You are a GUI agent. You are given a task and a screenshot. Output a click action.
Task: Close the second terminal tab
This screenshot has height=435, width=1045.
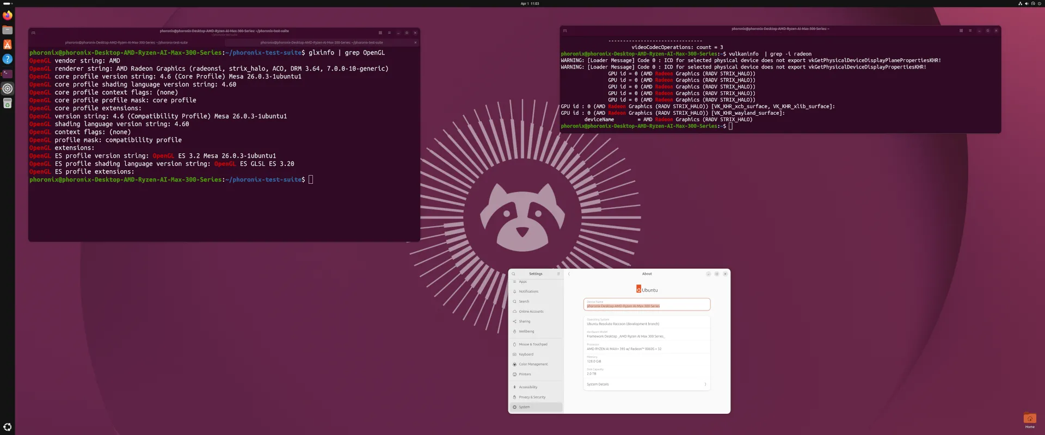point(415,42)
